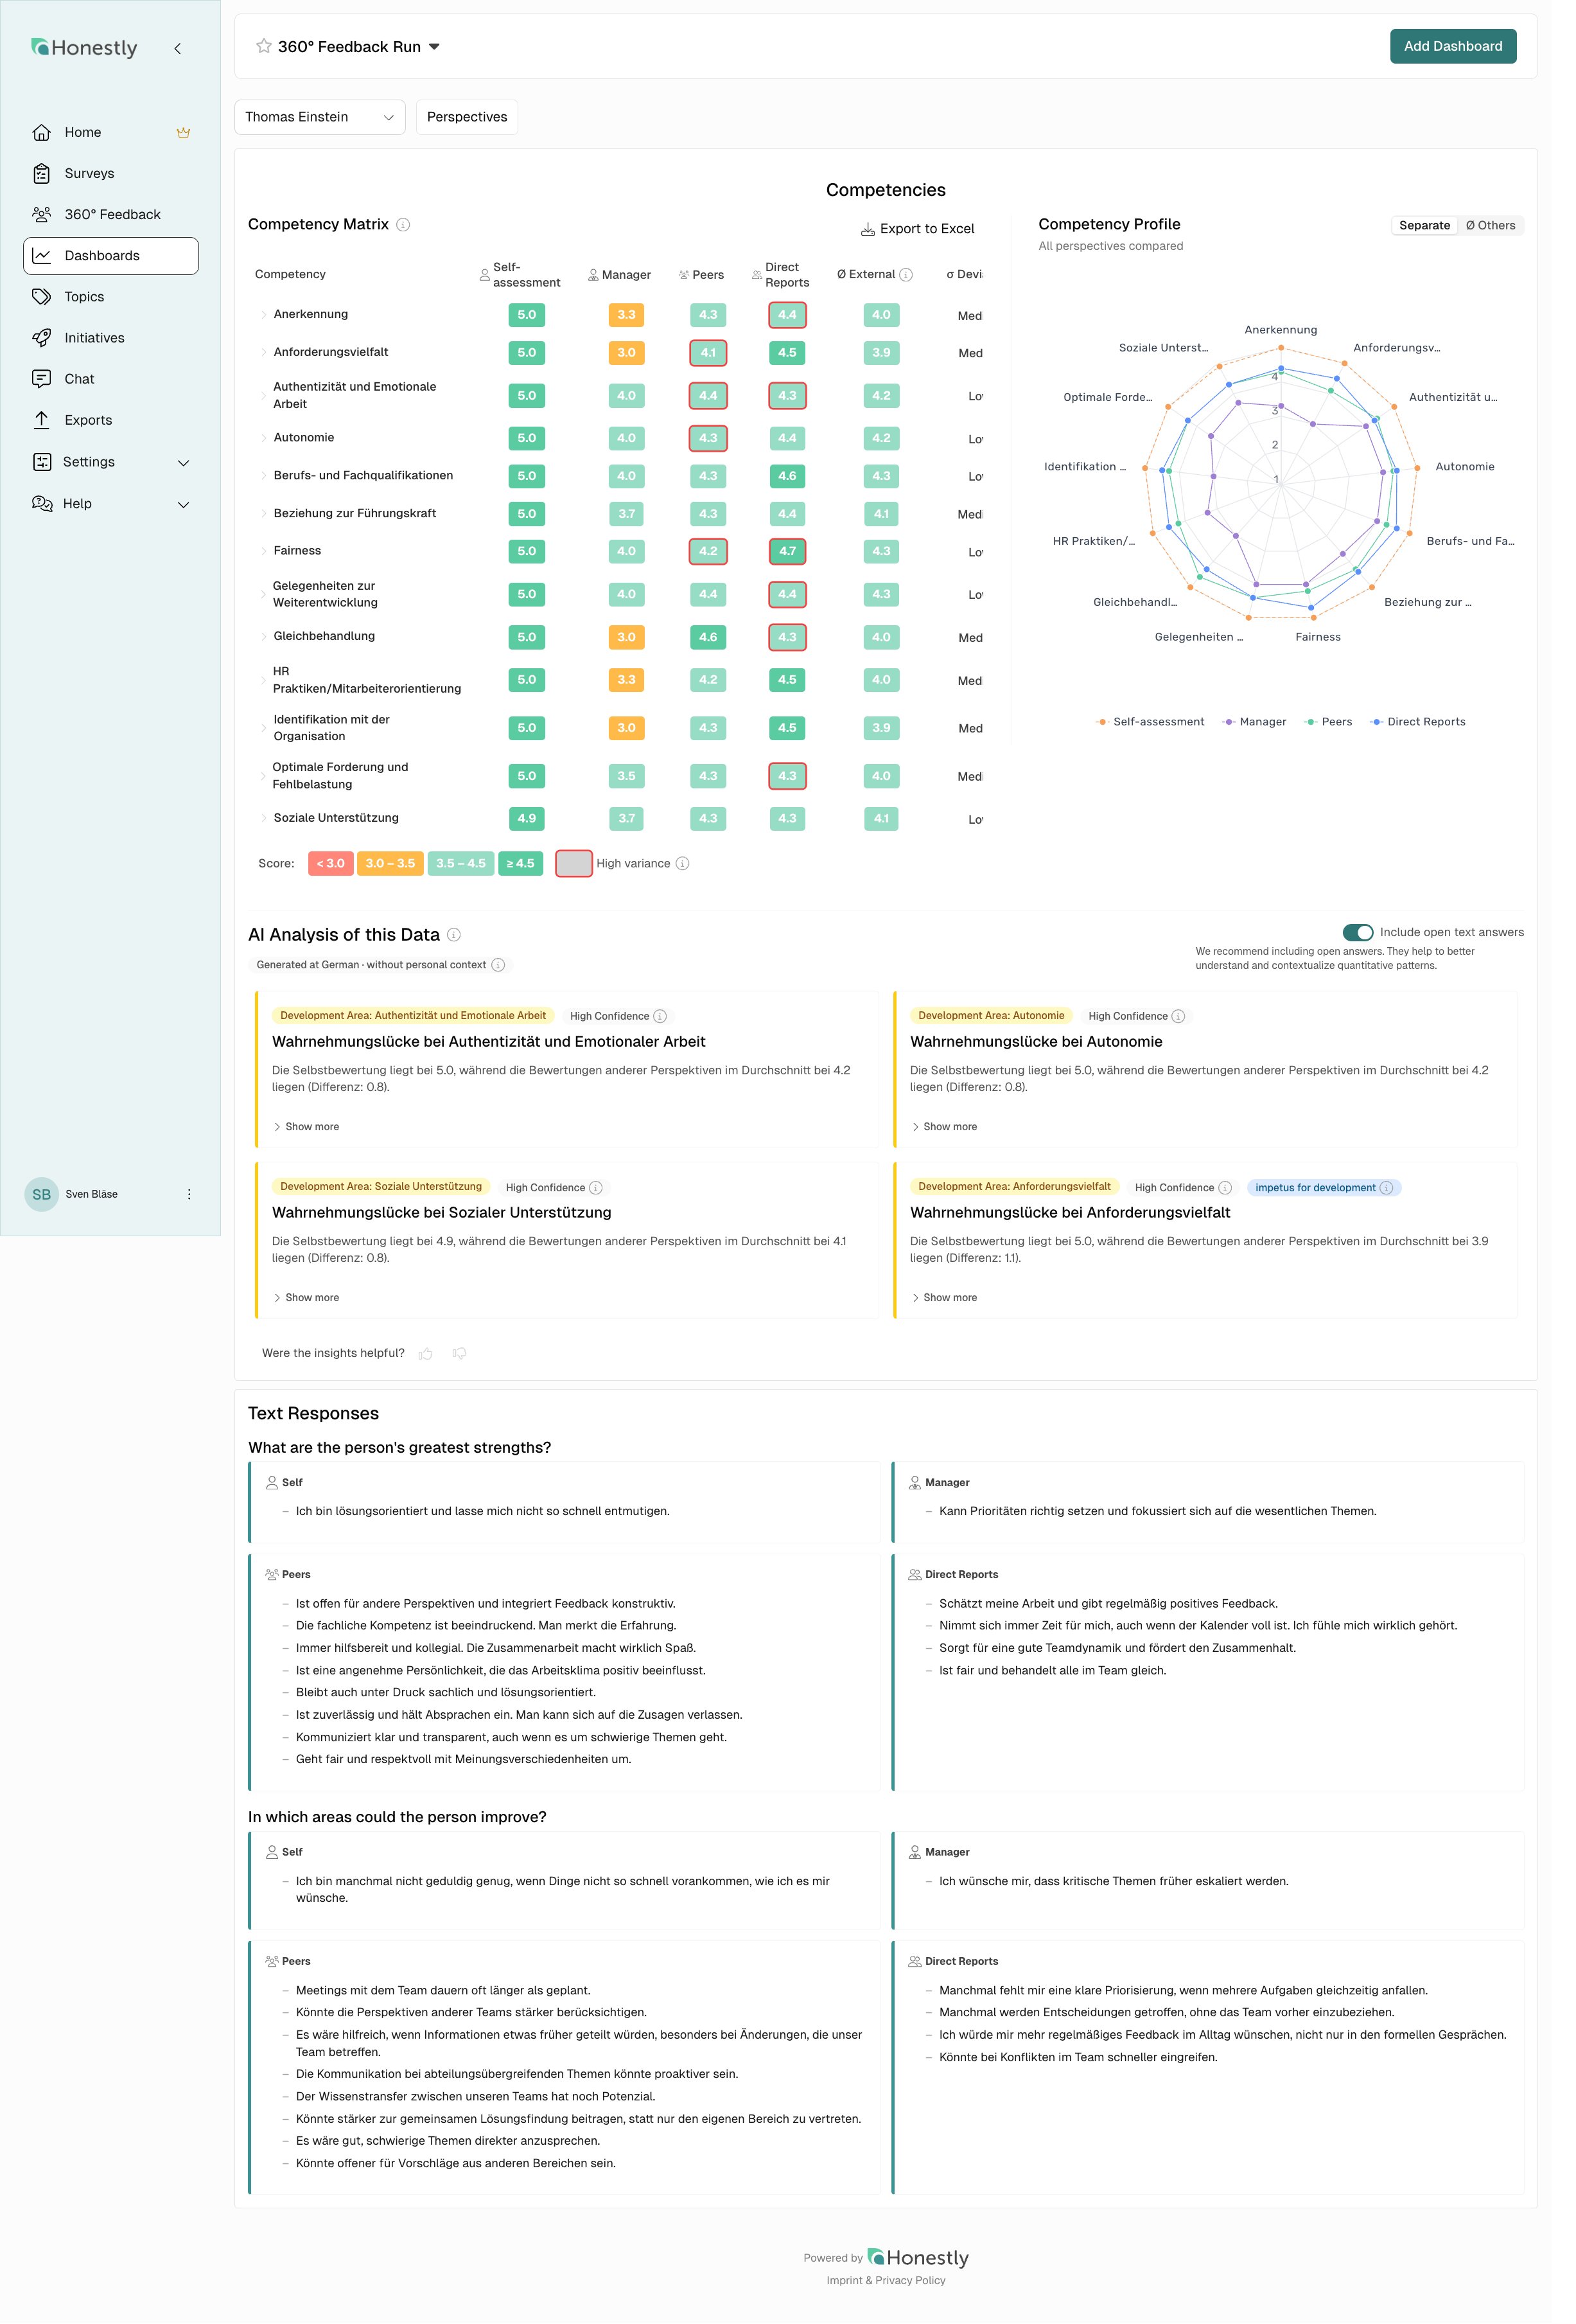
Task: Click info icon on 'impetus for development' tag
Action: click(x=1386, y=1188)
